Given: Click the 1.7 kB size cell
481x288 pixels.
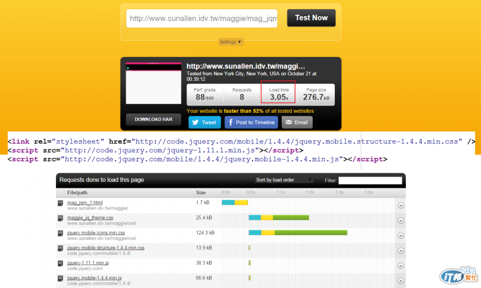Looking at the screenshot, I should pyautogui.click(x=203, y=203).
